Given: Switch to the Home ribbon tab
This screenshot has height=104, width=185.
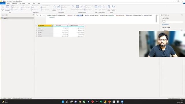Looking at the screenshot, I should click(x=8, y=3).
